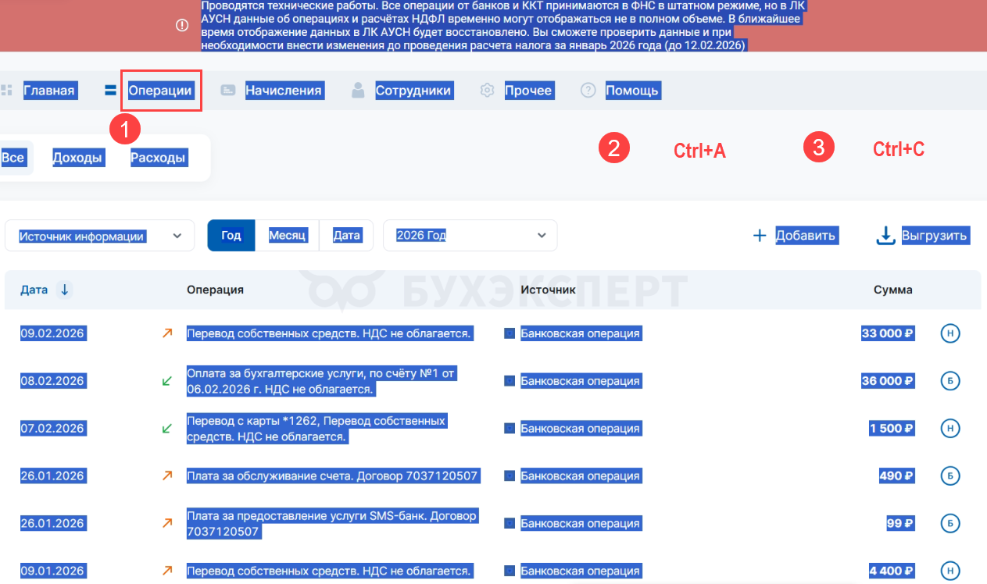Screen dimensions: 987x584
Task: Click the Н badge on the 4 400 ₽ row
Action: click(949, 571)
